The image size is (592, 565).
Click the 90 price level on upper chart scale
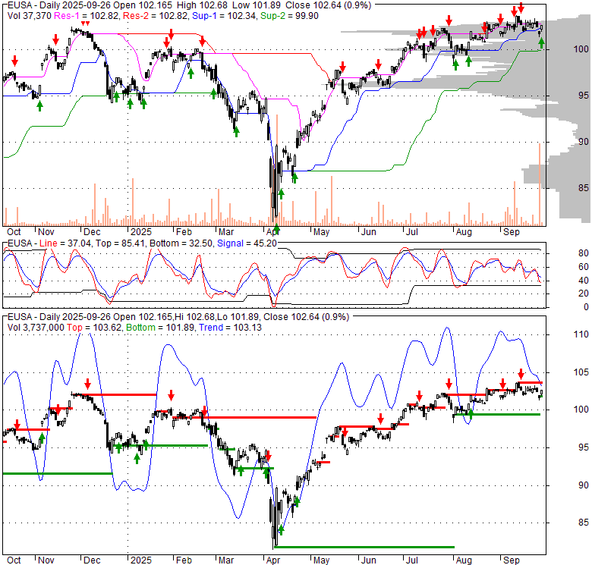point(584,141)
